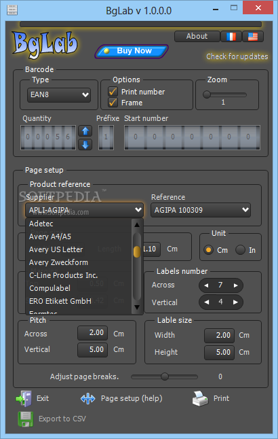Click the Export to CSV floppy icon

click(25, 419)
